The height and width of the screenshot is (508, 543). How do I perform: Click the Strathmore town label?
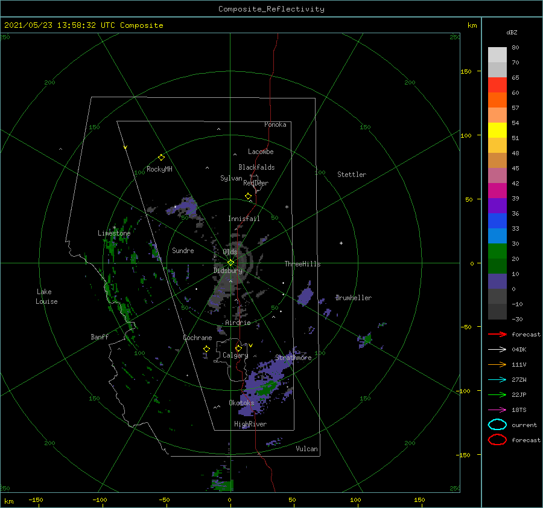(293, 358)
